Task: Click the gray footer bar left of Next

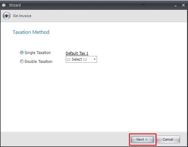Action: [x=65, y=139]
